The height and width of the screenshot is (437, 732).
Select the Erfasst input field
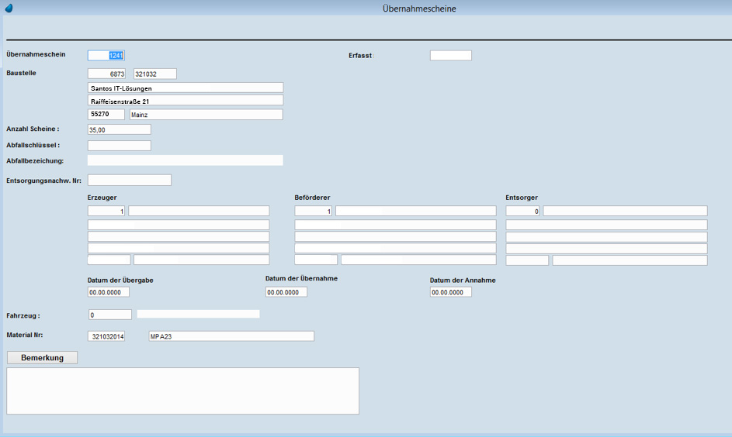click(x=450, y=55)
